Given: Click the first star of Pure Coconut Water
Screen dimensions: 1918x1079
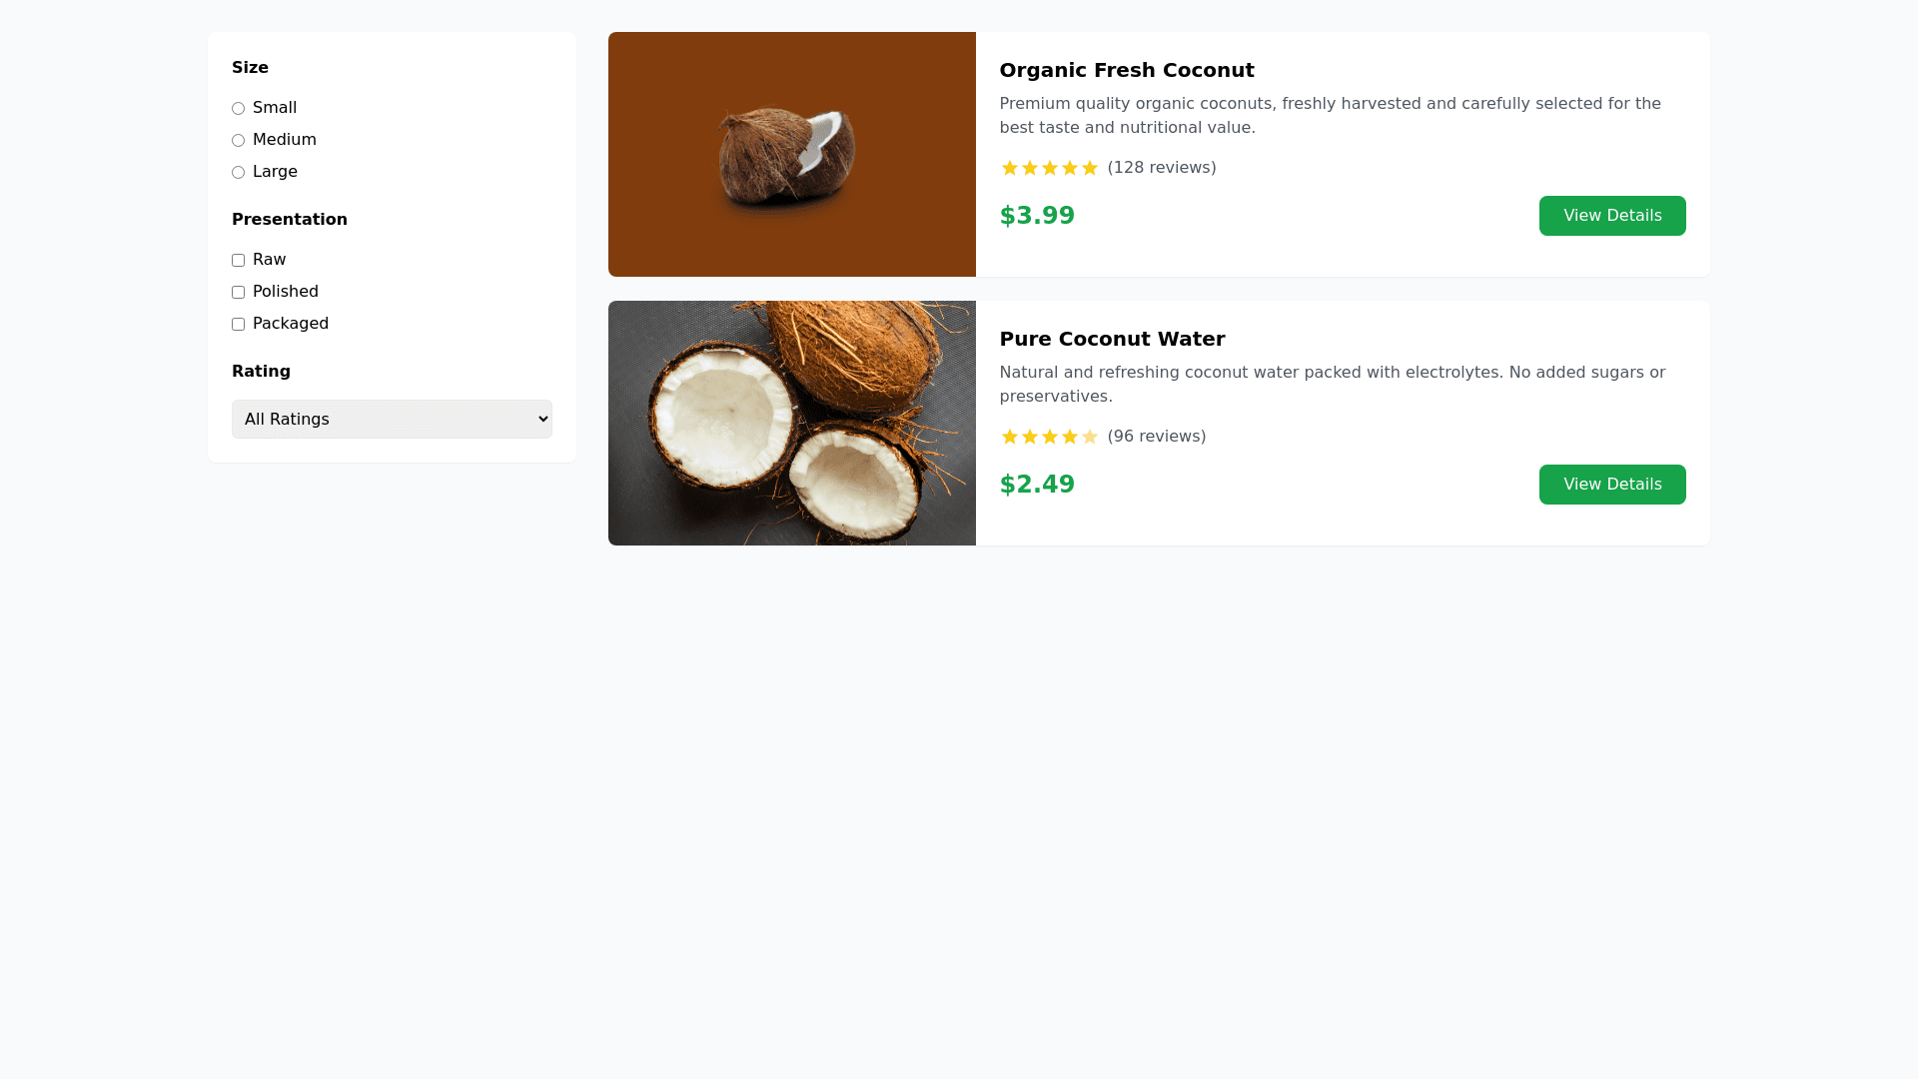Looking at the screenshot, I should point(1010,437).
